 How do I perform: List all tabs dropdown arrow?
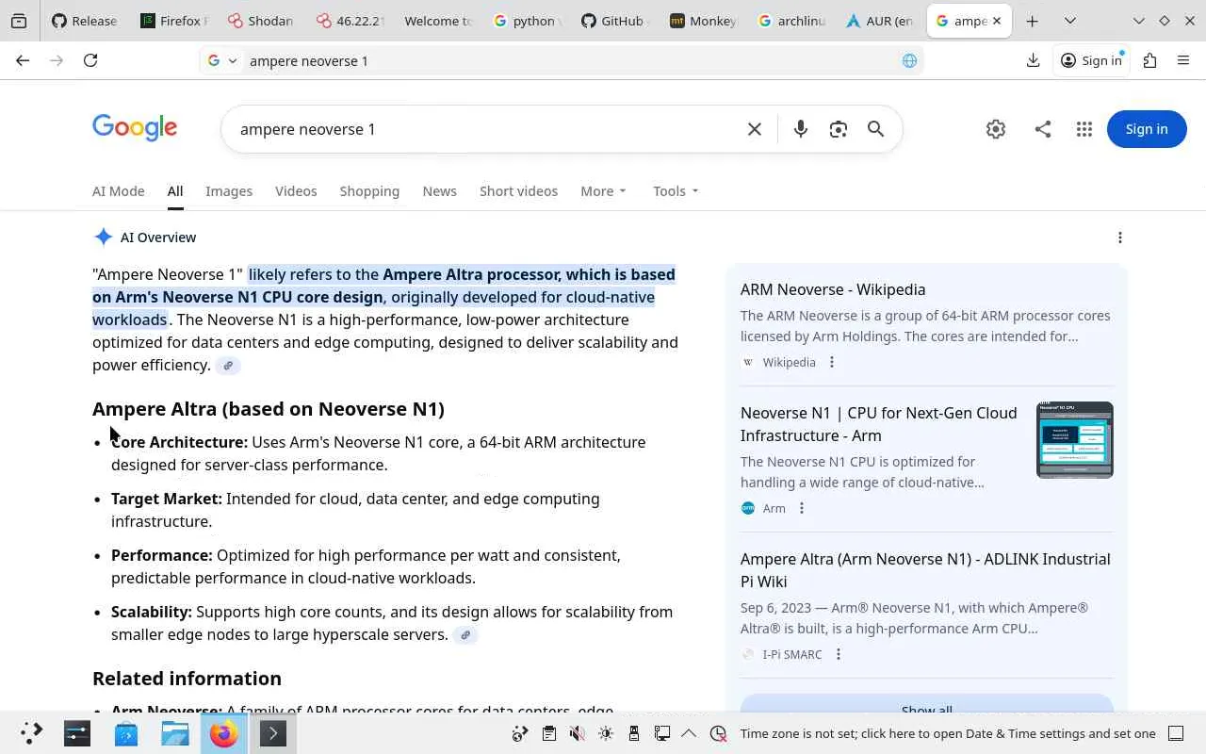1070,21
